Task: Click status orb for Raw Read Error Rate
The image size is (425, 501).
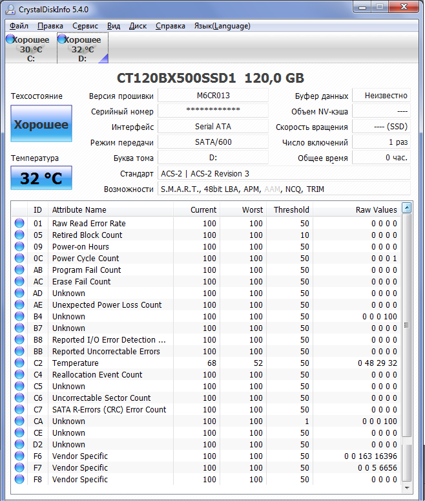Action: (x=19, y=223)
